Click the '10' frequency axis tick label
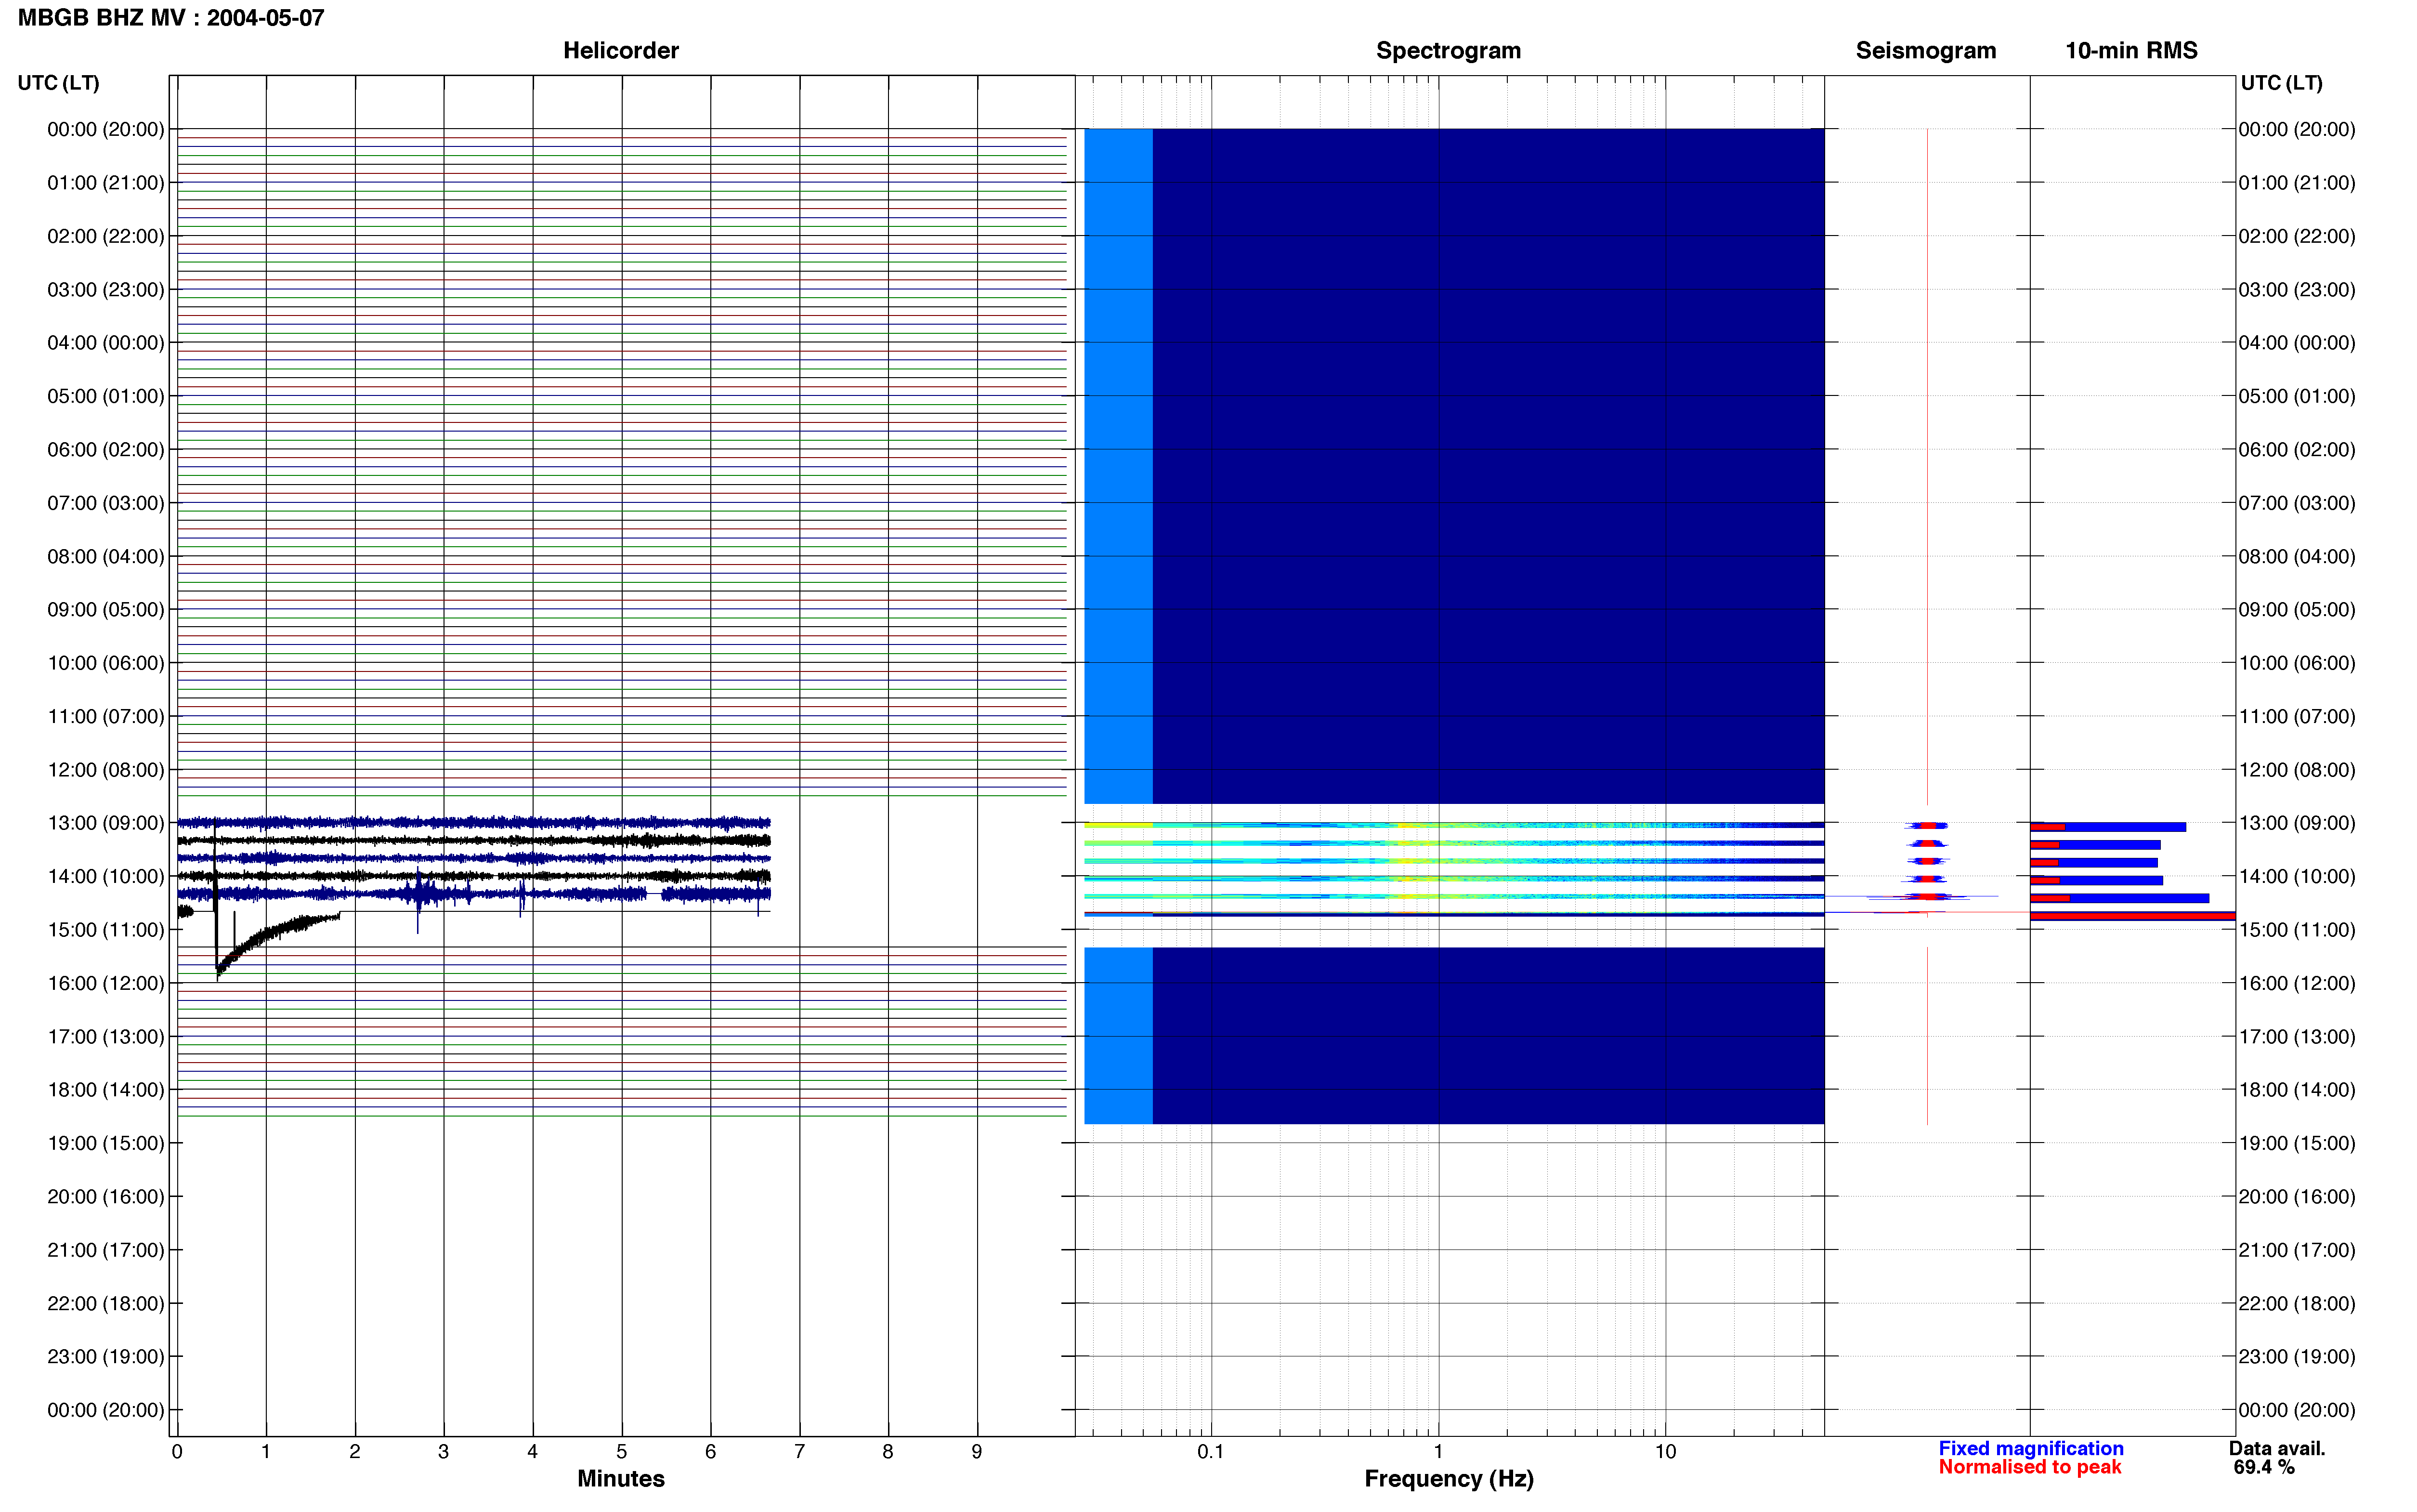This screenshot has height=1512, width=2417. click(x=1665, y=1451)
